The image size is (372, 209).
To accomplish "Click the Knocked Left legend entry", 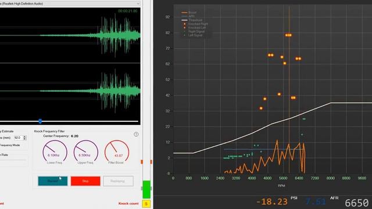I will point(194,28).
